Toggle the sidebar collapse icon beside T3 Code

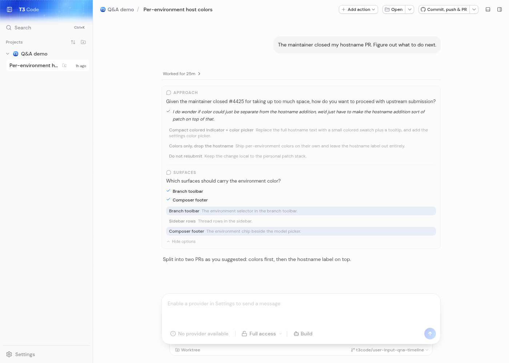pos(9,9)
